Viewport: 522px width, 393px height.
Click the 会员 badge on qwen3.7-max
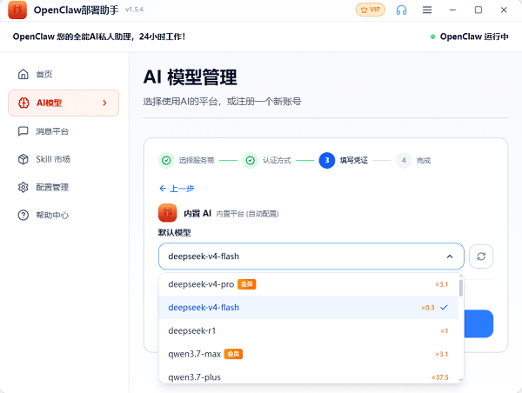pos(233,354)
